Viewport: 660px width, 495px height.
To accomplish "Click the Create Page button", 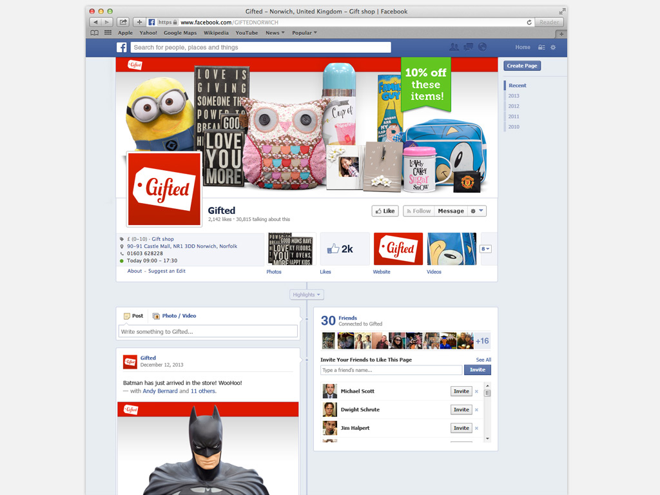I will (x=522, y=66).
